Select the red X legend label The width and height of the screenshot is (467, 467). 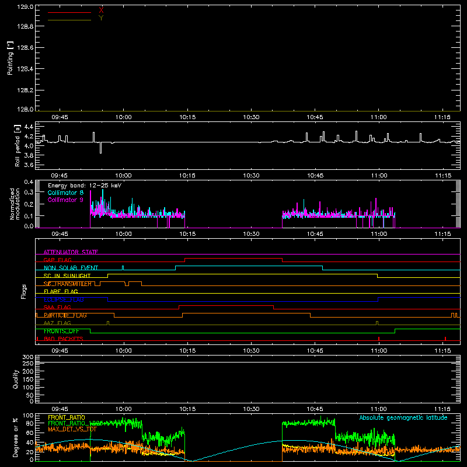coord(101,11)
